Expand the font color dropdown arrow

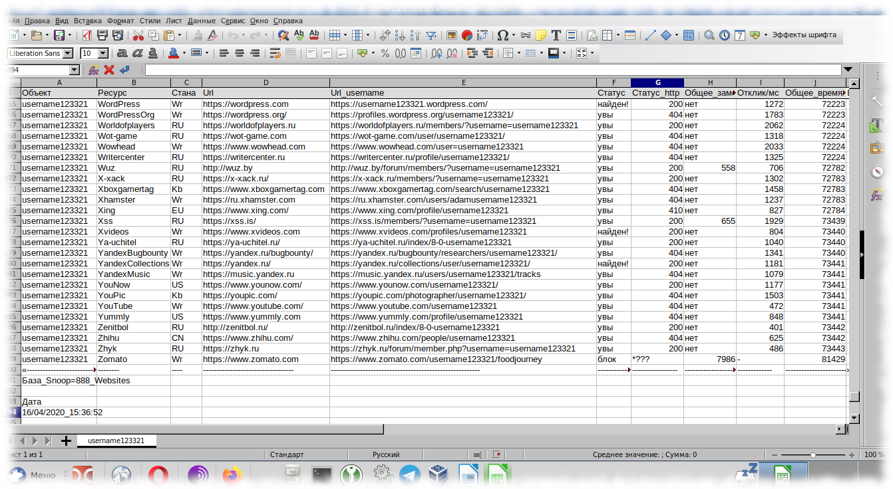(x=183, y=53)
